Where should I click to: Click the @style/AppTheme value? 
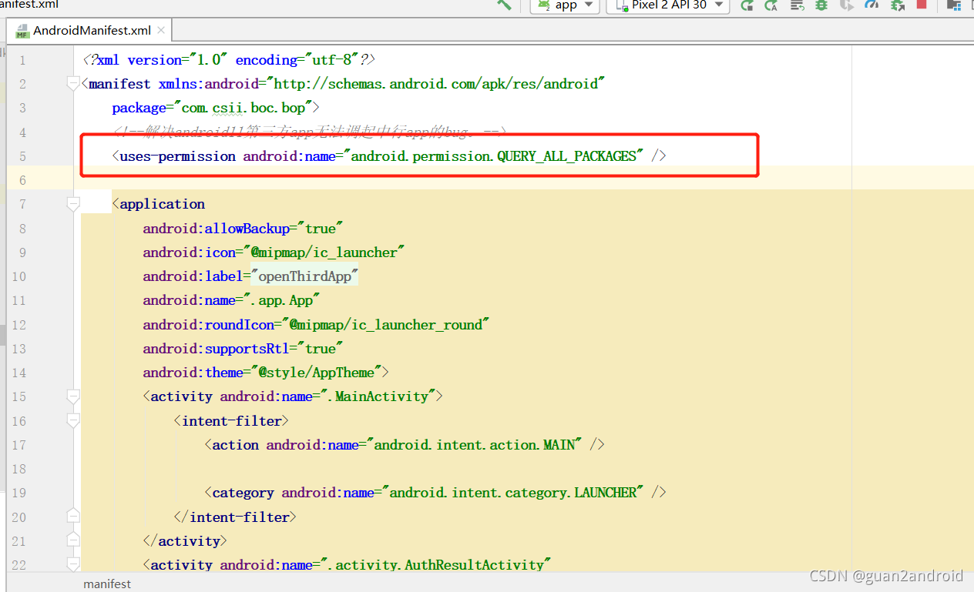pyautogui.click(x=316, y=373)
